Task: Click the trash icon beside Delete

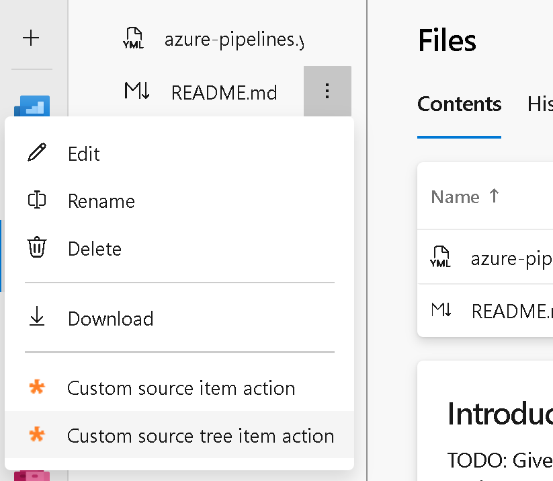Action: [38, 249]
